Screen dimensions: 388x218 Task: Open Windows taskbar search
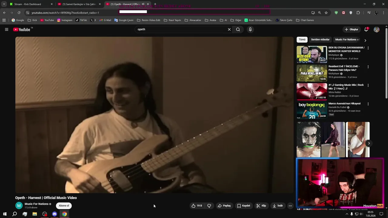point(15,214)
